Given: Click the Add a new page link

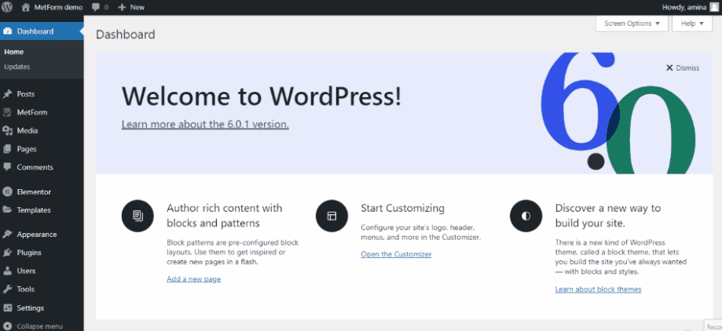Looking at the screenshot, I should pyautogui.click(x=194, y=278).
